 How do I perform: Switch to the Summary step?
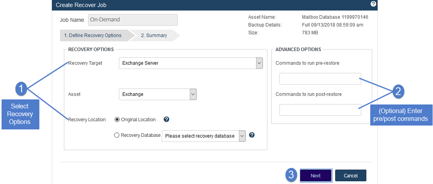point(154,35)
